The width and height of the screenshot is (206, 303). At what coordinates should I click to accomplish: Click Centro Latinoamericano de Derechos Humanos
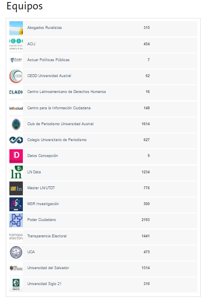pyautogui.click(x=66, y=92)
